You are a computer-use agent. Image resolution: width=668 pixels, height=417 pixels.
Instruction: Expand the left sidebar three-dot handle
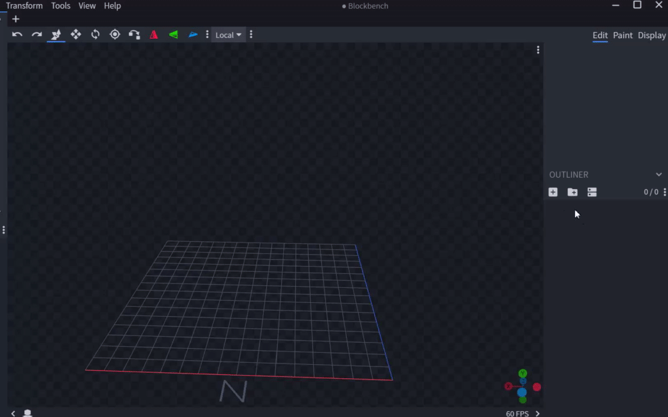coord(4,231)
